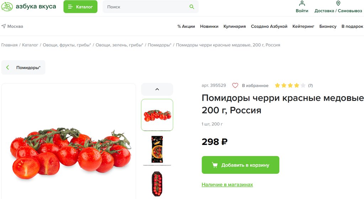Screen dimensions: 364x199
Task: Select the first tomato thumbnail image
Action: click(157, 115)
